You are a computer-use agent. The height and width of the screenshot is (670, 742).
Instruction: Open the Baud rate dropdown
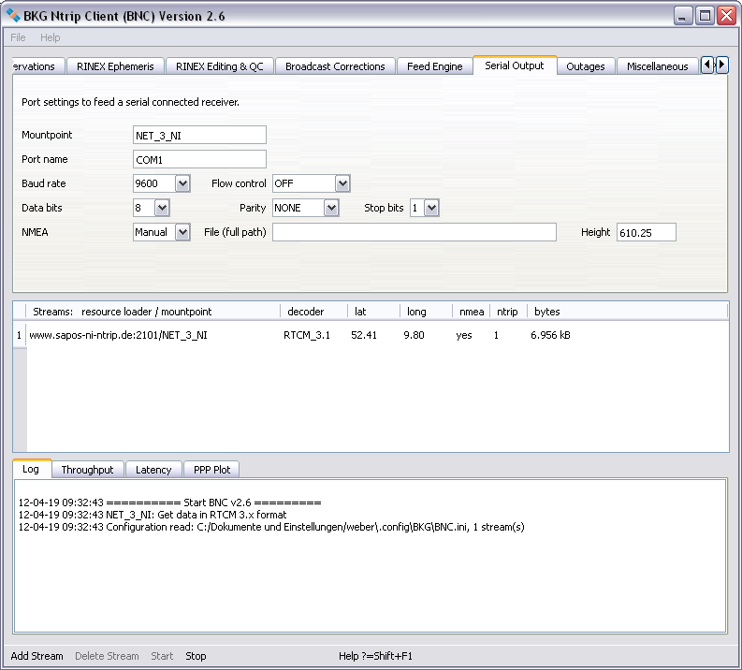pos(182,183)
